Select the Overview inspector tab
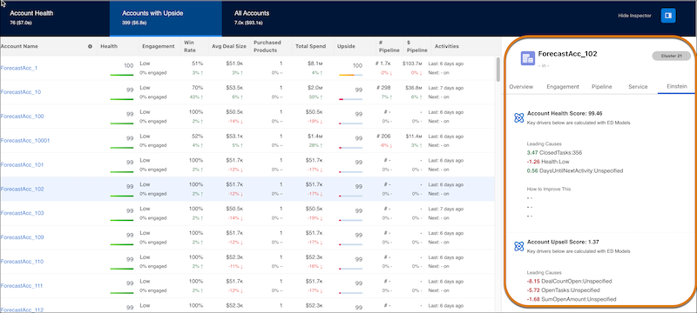 [x=521, y=87]
